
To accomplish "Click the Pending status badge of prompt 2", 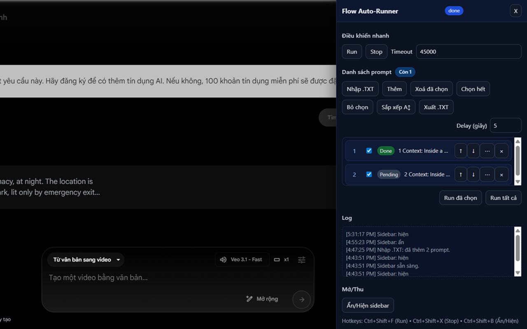I will point(389,174).
